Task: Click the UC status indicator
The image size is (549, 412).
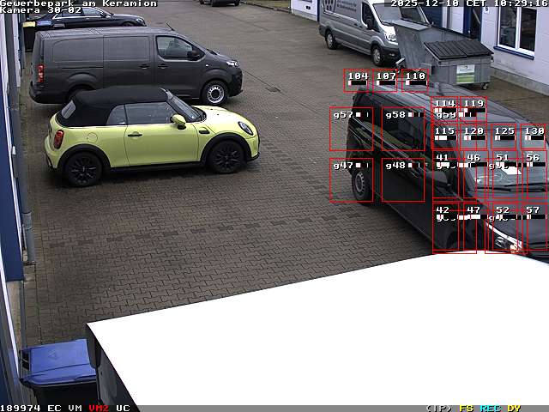Action: point(123,408)
